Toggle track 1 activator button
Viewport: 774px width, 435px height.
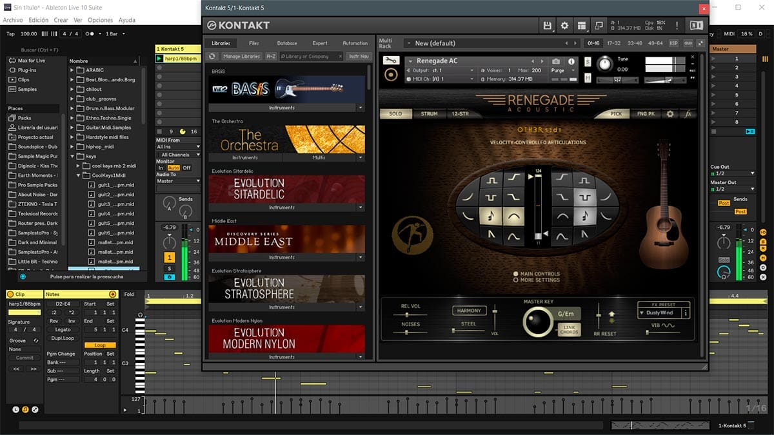(x=170, y=258)
